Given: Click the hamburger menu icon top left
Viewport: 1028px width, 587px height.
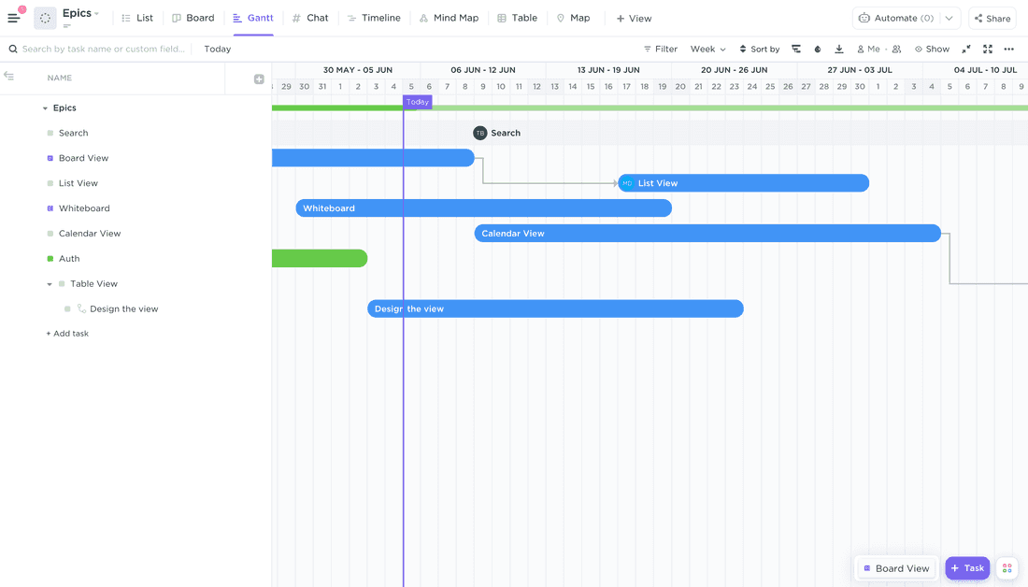Looking at the screenshot, I should tap(13, 17).
